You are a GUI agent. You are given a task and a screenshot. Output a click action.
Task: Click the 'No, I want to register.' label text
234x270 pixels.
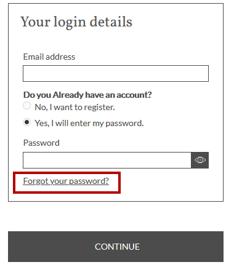(x=75, y=107)
